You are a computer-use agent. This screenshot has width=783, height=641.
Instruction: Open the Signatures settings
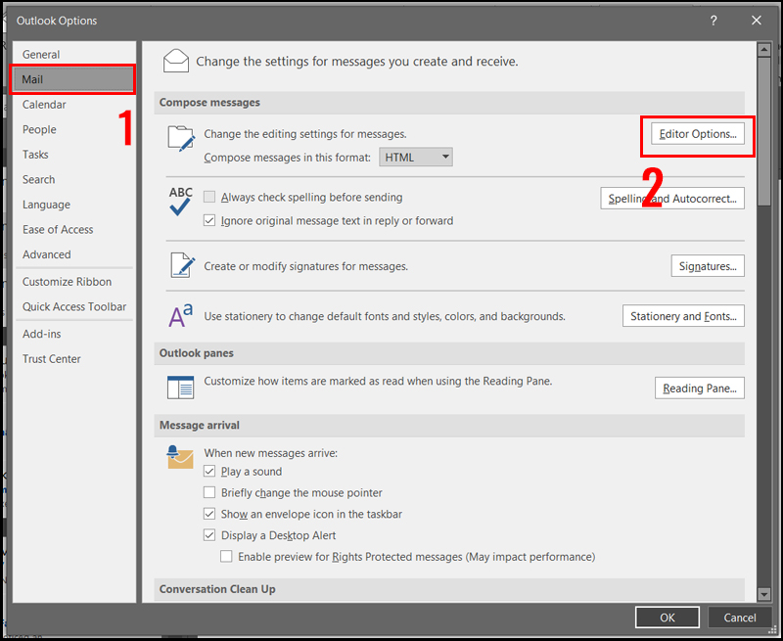pyautogui.click(x=707, y=265)
